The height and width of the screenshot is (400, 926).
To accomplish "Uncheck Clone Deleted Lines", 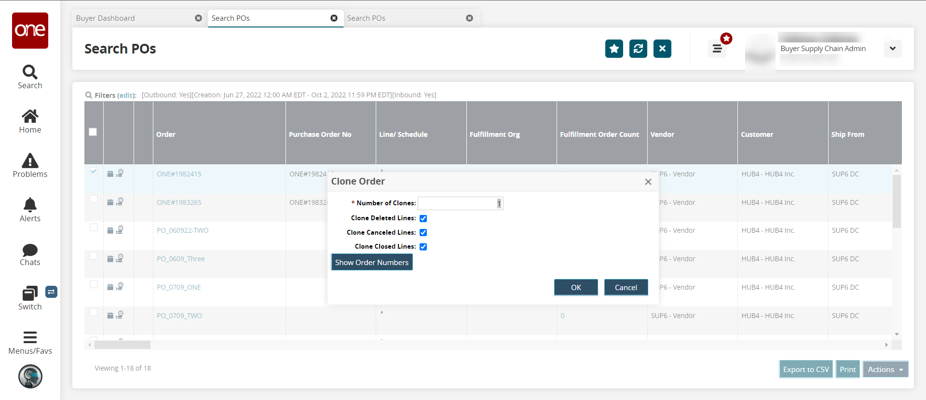I will [x=423, y=218].
